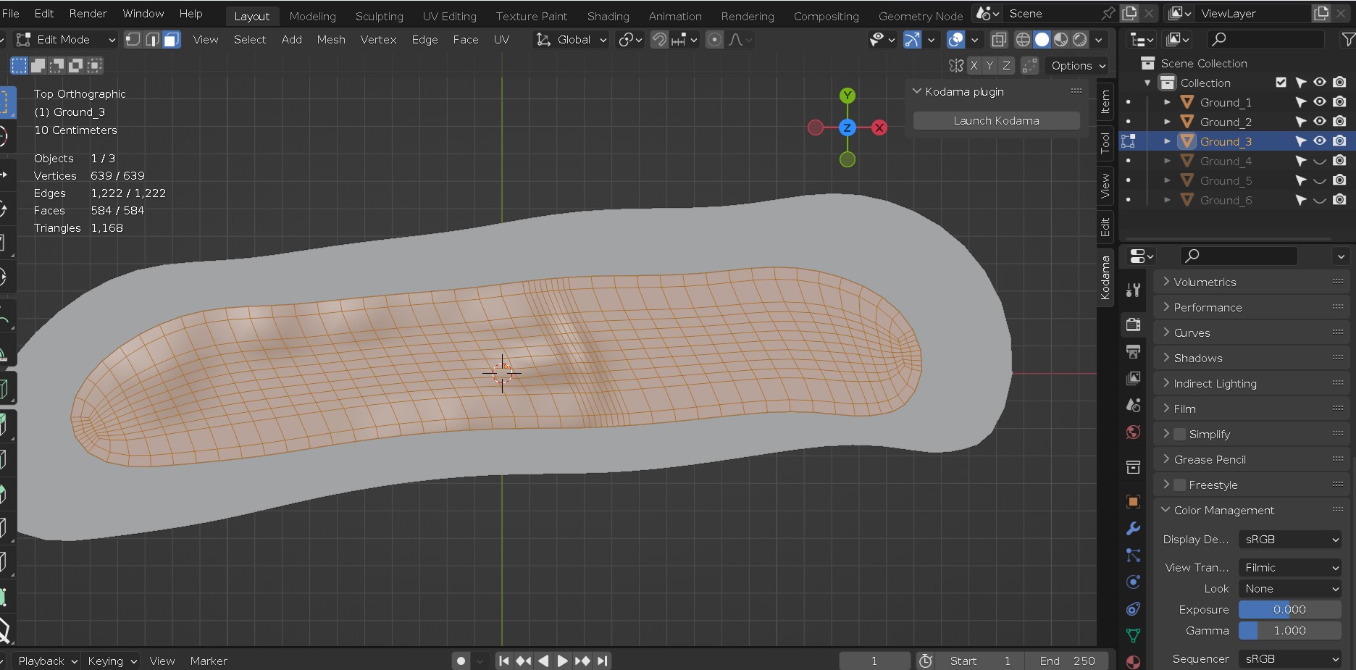1356x670 pixels.
Task: Open the viewport Options dropdown
Action: pyautogui.click(x=1077, y=65)
